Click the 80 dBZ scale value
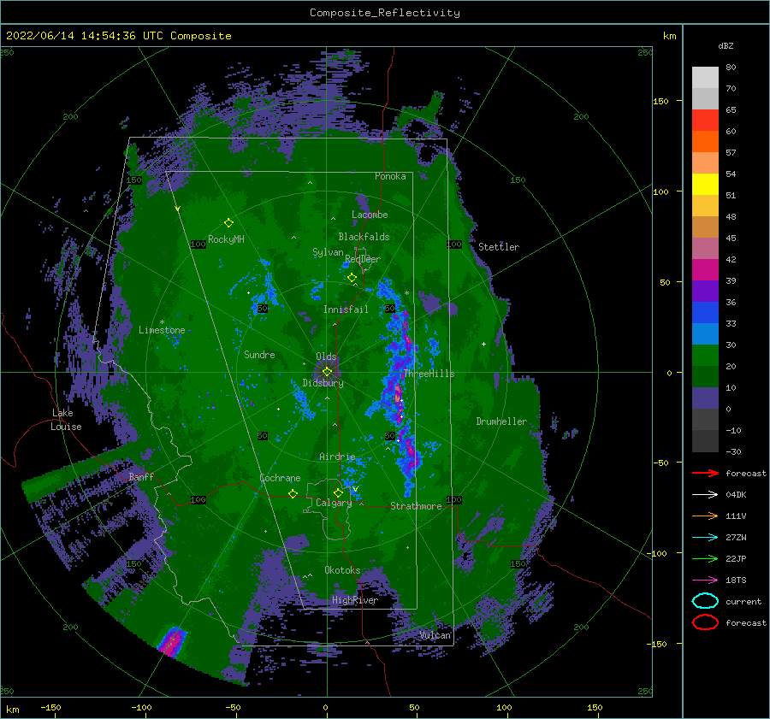Viewport: 770px width, 719px height. (731, 68)
